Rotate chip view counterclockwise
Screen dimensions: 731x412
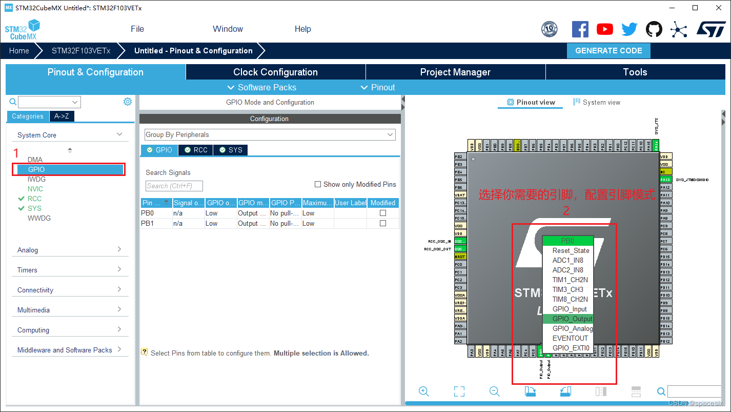(x=565, y=391)
